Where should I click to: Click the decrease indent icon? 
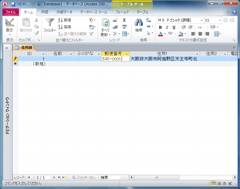pyautogui.click(x=184, y=27)
